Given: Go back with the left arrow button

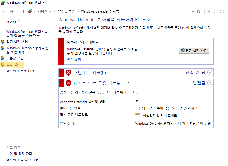Looking at the screenshot, I should (x=4, y=11).
